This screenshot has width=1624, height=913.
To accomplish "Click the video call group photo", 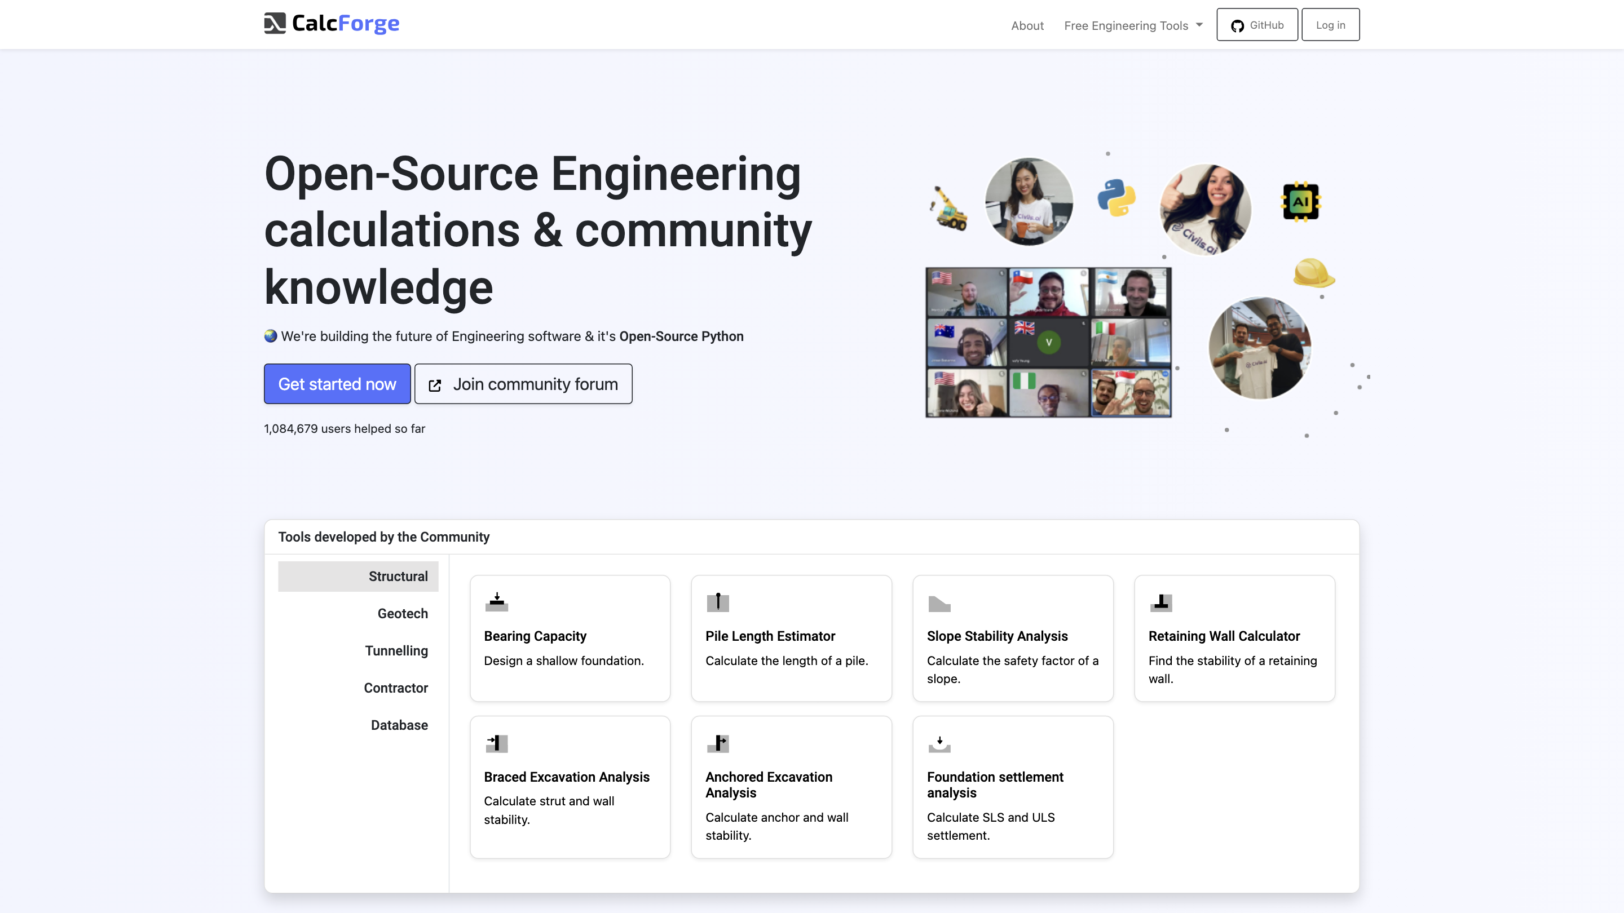I will tap(1048, 342).
